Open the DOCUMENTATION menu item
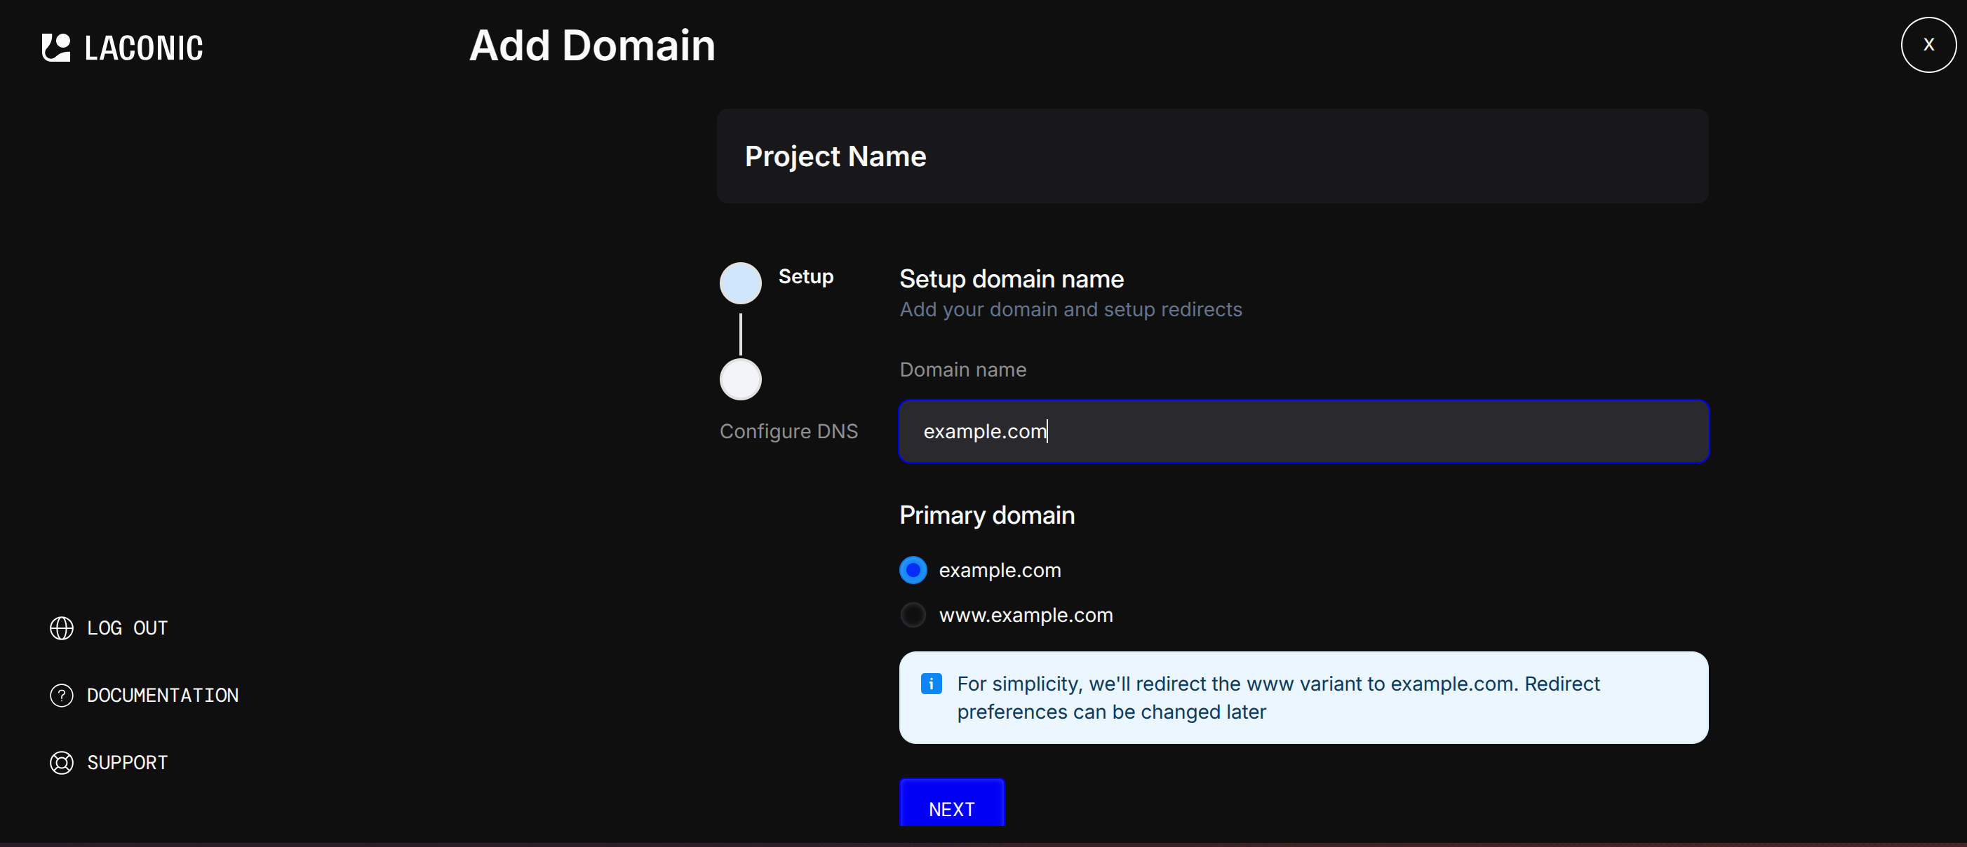The height and width of the screenshot is (847, 1967). tap(163, 695)
